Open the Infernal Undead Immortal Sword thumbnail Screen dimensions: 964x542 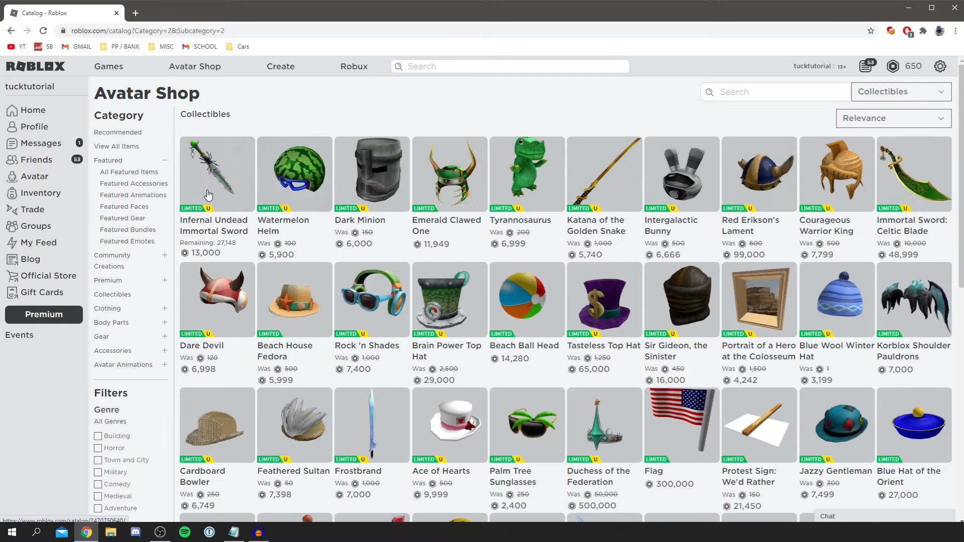(x=217, y=174)
